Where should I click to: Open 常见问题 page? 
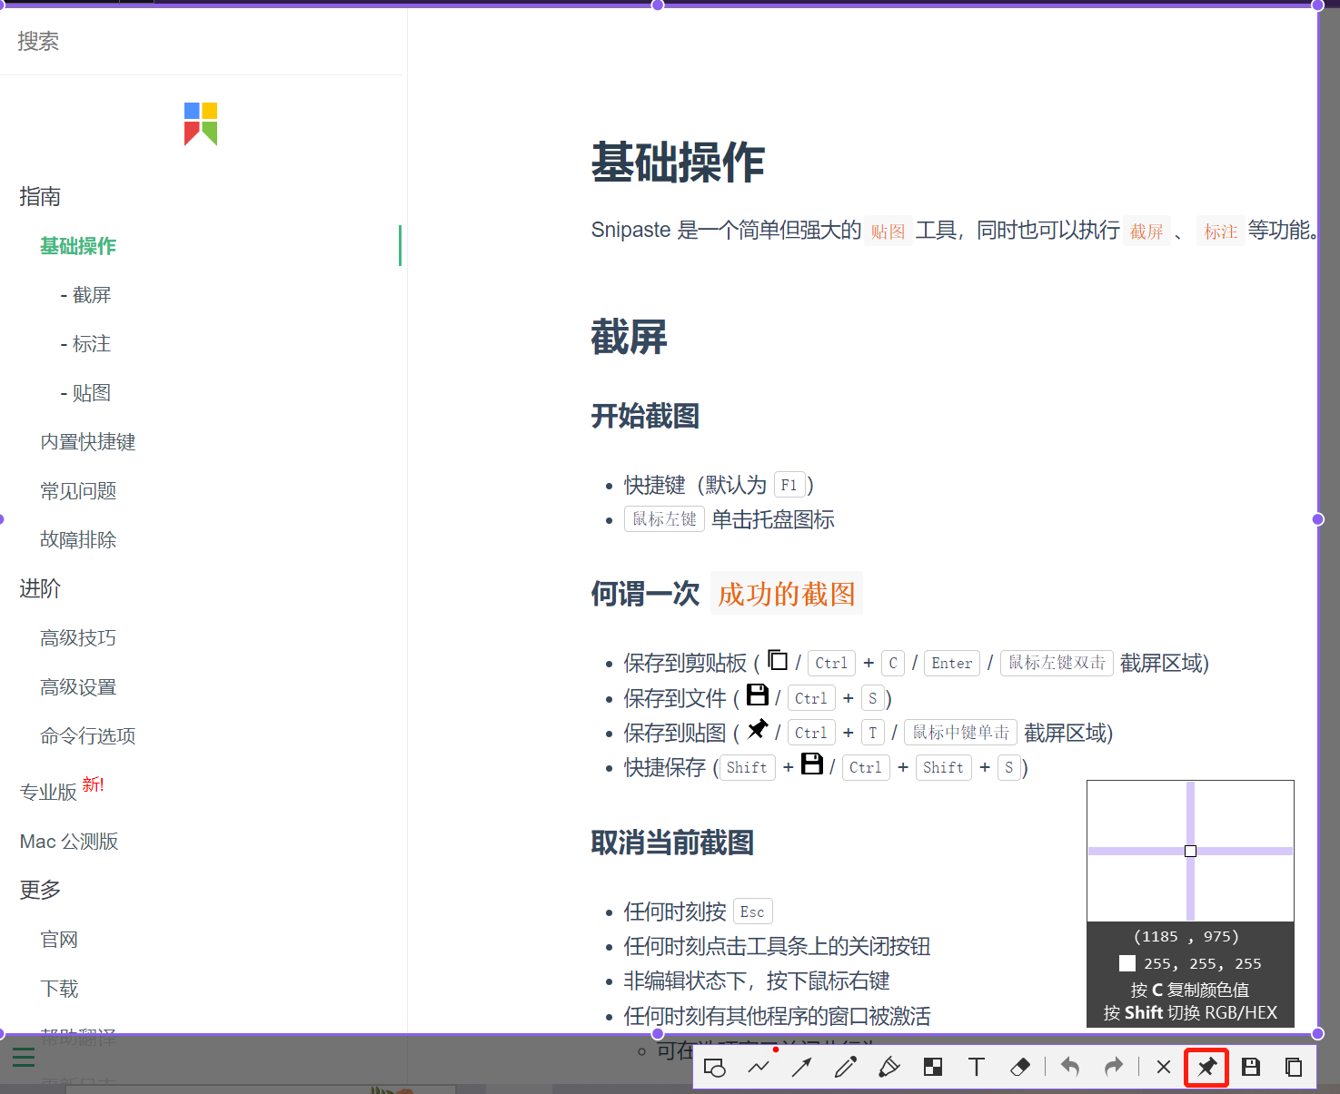click(78, 491)
